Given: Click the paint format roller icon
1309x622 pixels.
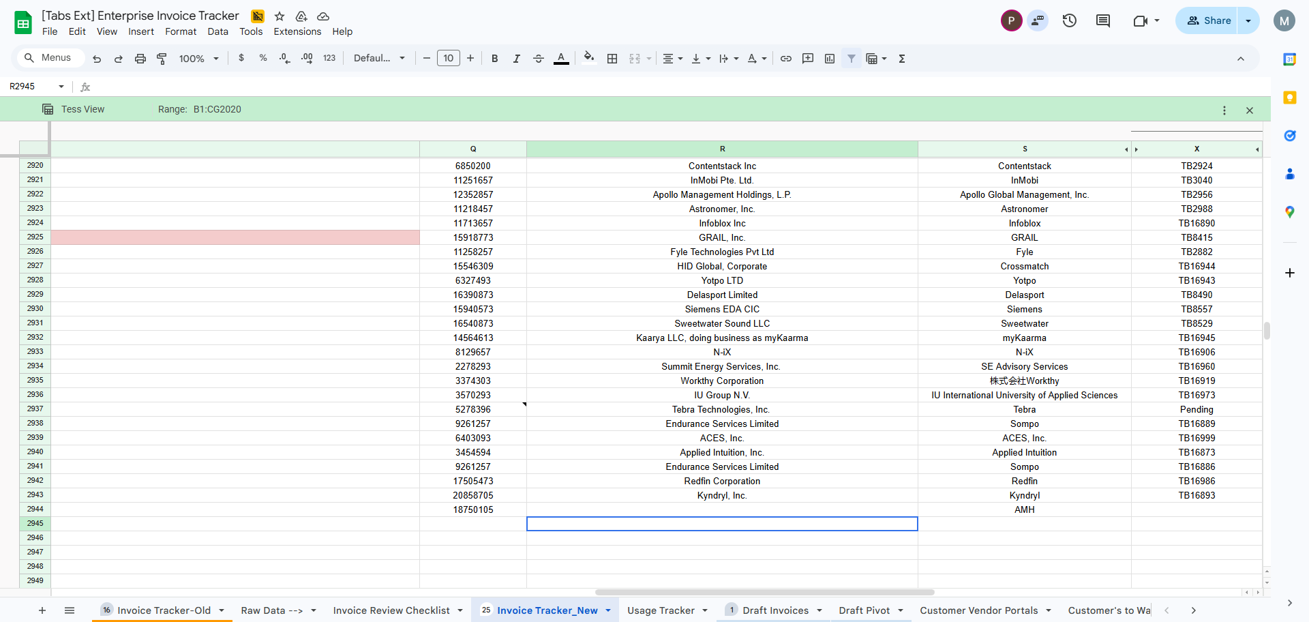Looking at the screenshot, I should pos(162,59).
